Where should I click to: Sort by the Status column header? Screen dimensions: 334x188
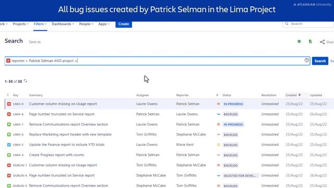[x=227, y=95]
